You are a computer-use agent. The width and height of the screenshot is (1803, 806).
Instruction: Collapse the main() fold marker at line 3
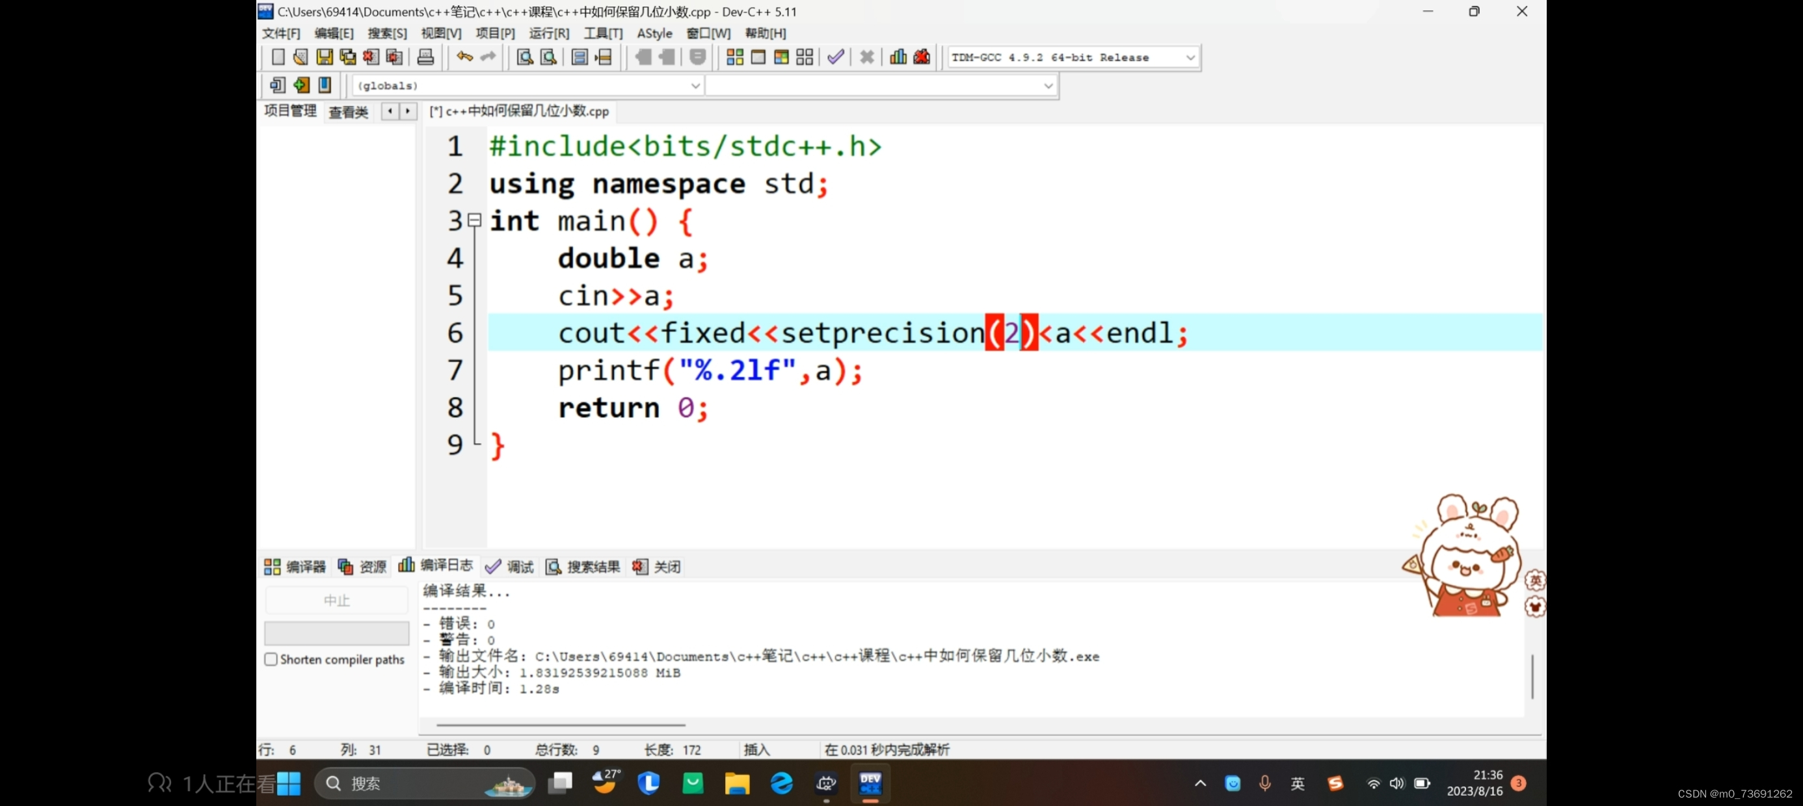point(475,220)
